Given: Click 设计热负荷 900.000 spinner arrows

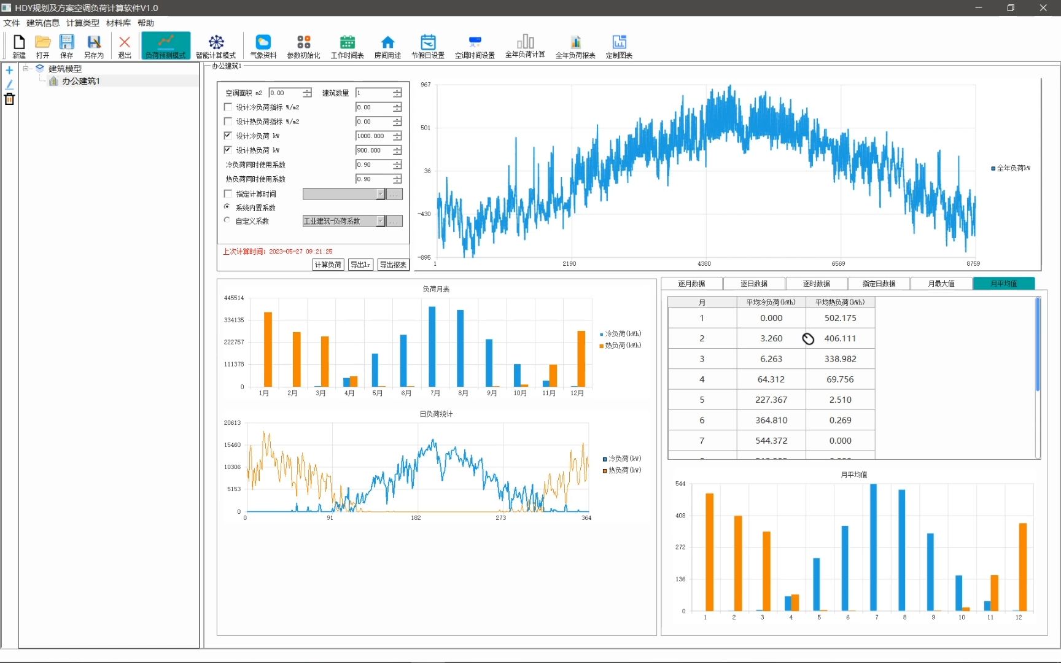Looking at the screenshot, I should pos(397,150).
